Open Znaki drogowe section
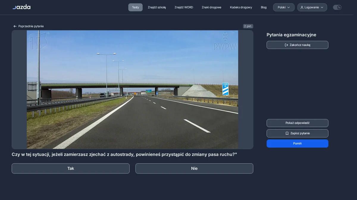 point(212,7)
